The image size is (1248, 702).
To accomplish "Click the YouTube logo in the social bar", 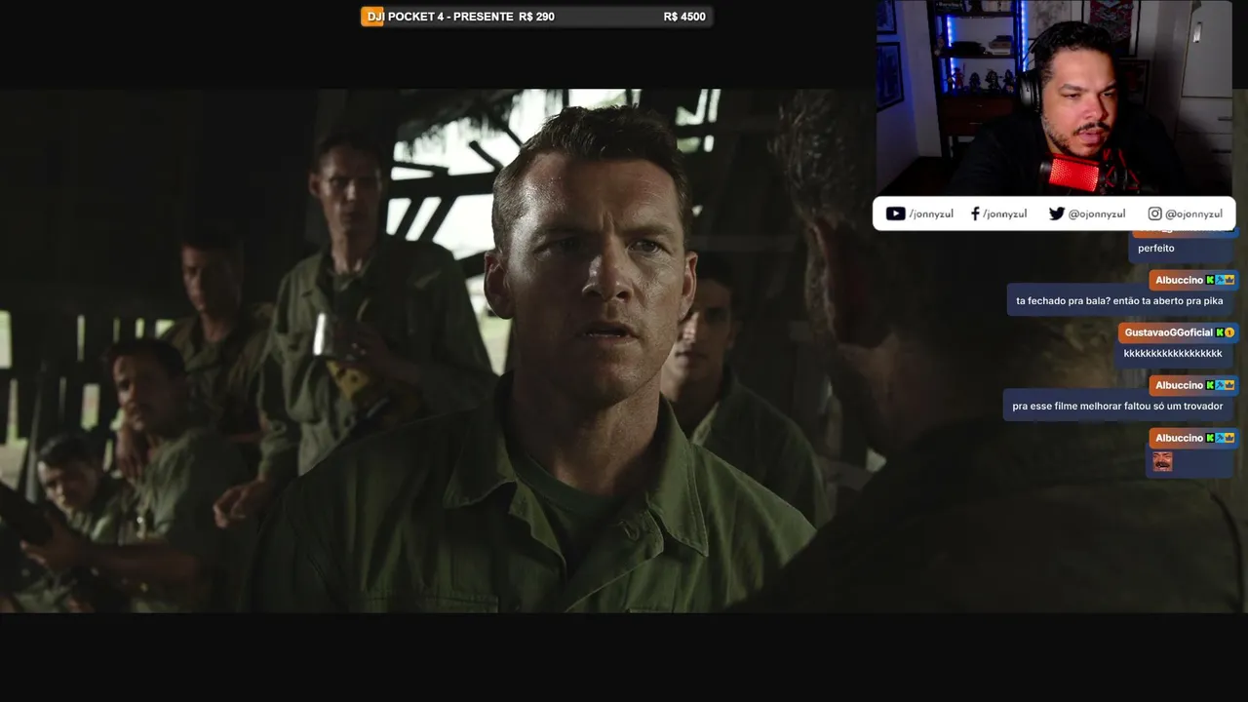I will 895,214.
